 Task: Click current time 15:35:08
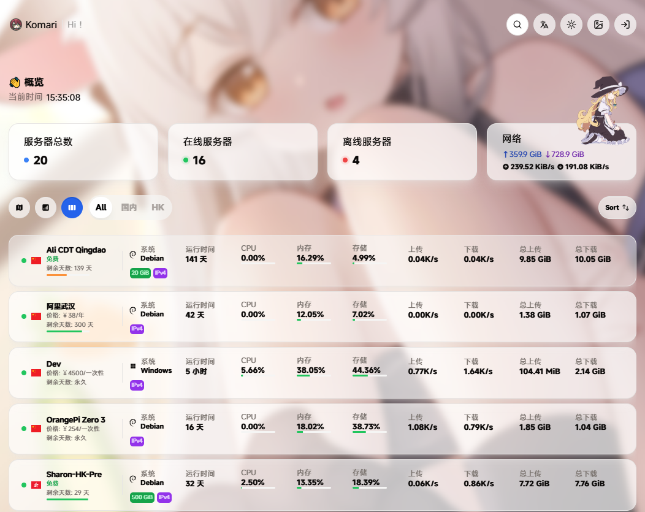pos(63,97)
